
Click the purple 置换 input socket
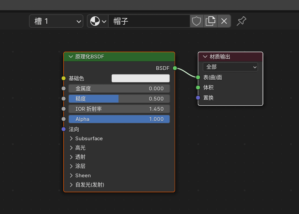(x=198, y=97)
